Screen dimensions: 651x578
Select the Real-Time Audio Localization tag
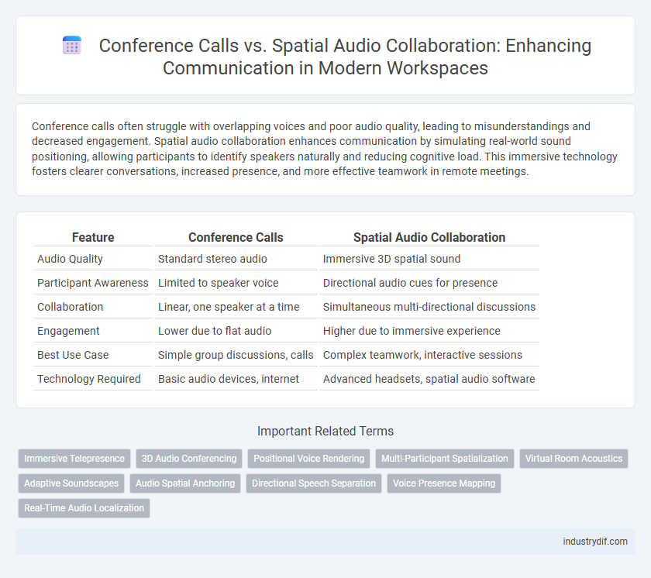84,507
